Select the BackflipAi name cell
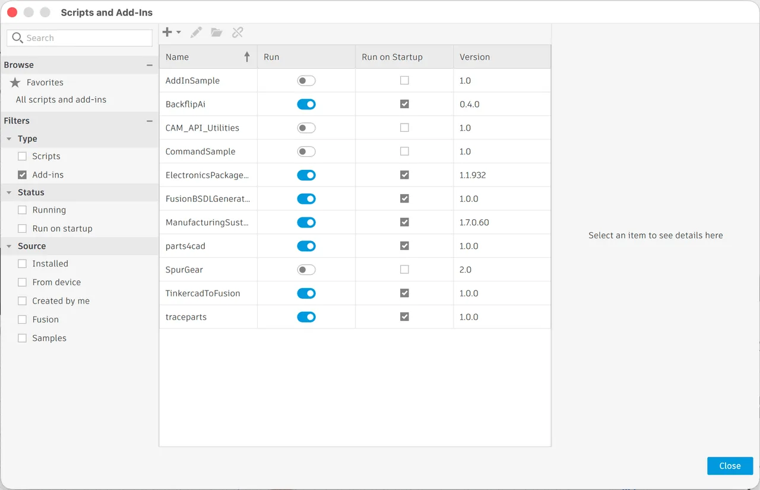Screen dimensions: 760x490 [x=208, y=104]
